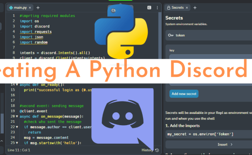Click the '1. Add the imports' heading
Screen dimensions: 252x155
[183, 126]
